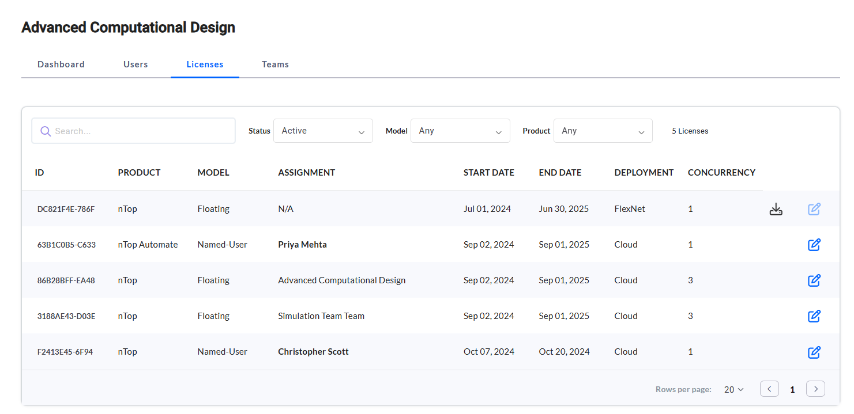854x414 pixels.
Task: Go to the previous page
Action: (x=769, y=389)
